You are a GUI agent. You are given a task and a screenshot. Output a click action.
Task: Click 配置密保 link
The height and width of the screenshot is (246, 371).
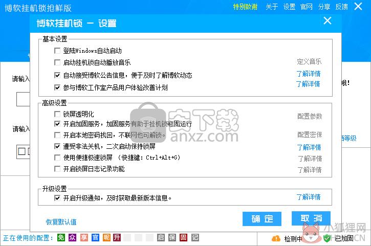(x=310, y=135)
